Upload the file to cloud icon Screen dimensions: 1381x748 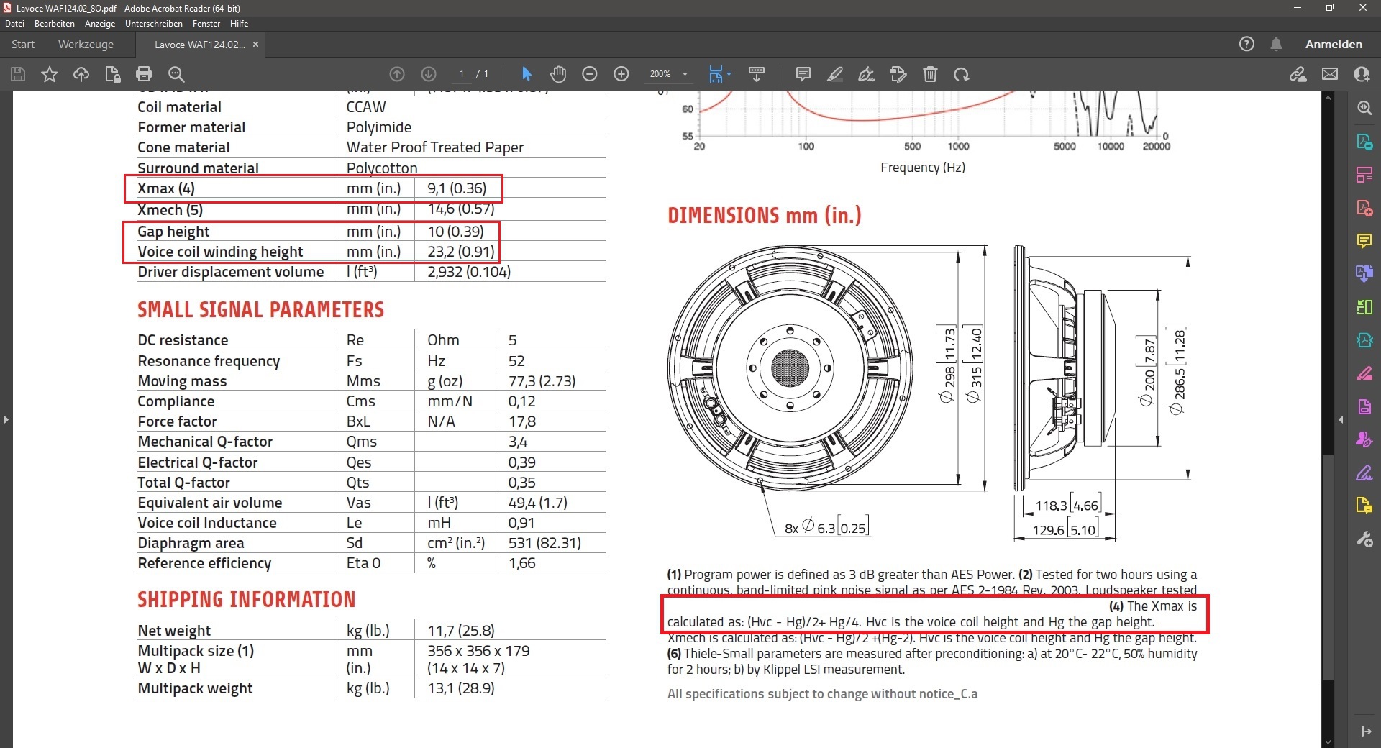tap(81, 74)
